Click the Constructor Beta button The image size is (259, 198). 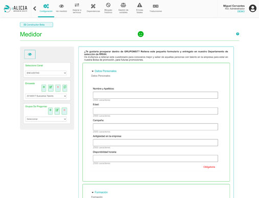pyautogui.click(x=36, y=25)
